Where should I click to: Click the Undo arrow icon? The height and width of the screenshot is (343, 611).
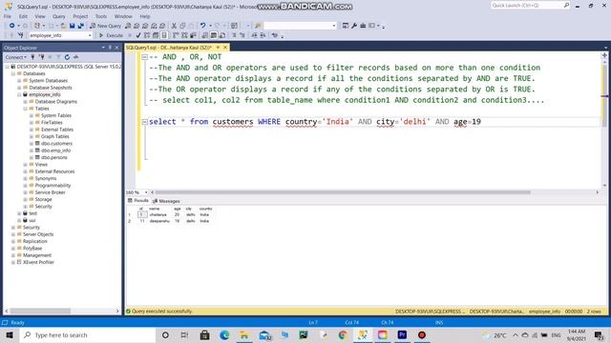202,26
